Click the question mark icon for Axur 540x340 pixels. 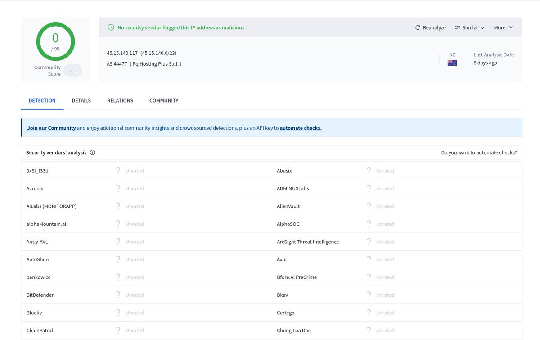pyautogui.click(x=369, y=259)
